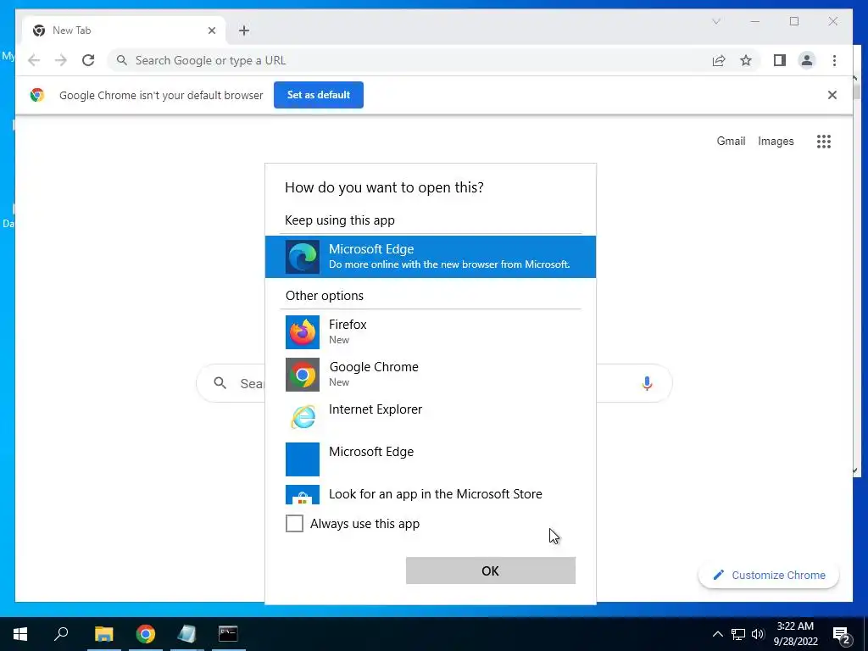The height and width of the screenshot is (651, 868).
Task: Open Windows taskbar search
Action: click(61, 634)
